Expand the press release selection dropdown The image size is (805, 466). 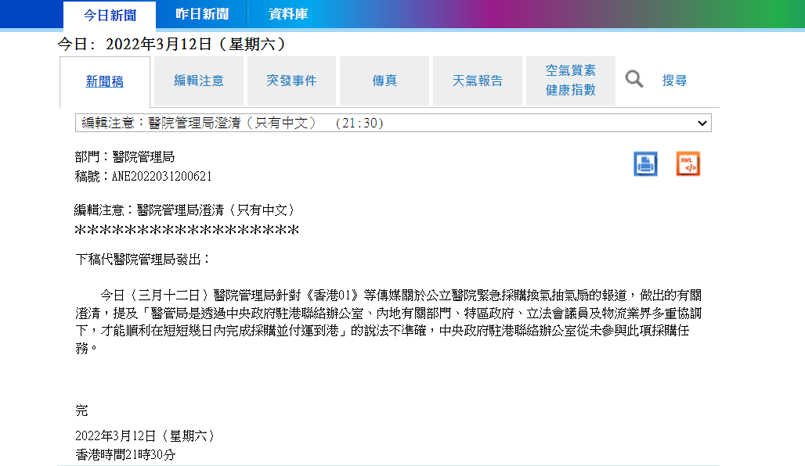click(x=393, y=123)
